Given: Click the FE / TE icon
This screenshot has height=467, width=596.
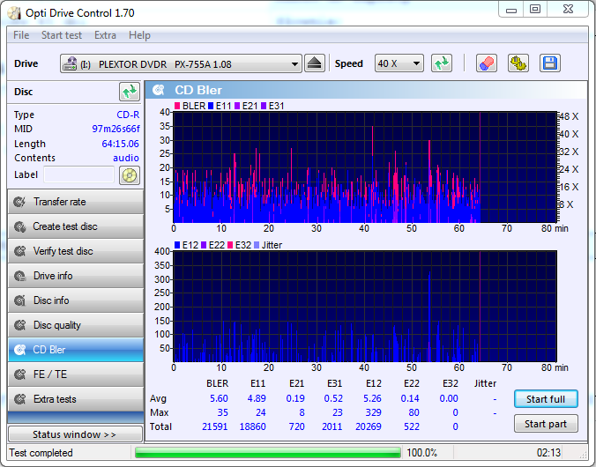Looking at the screenshot, I should click(19, 374).
